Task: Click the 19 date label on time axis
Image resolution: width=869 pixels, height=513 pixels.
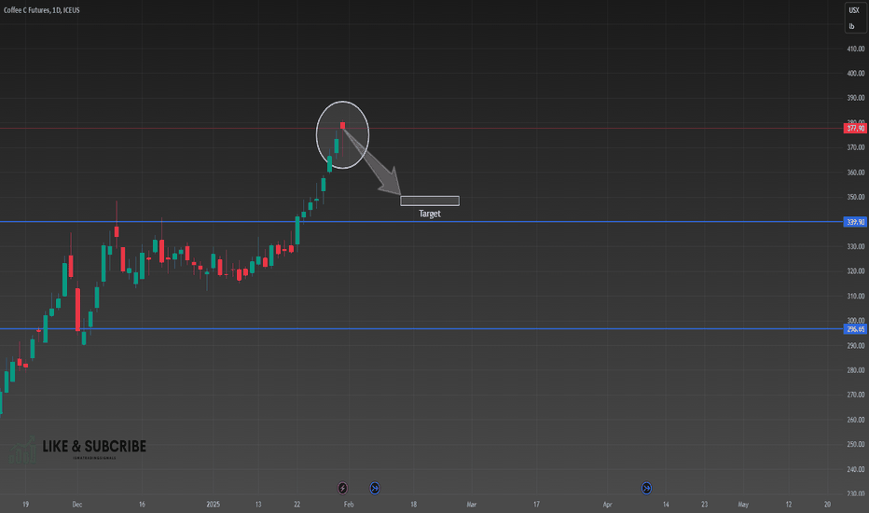Action: tap(25, 504)
